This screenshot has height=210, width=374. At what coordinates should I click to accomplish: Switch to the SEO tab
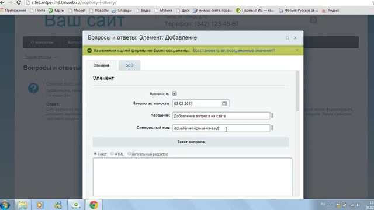click(x=130, y=65)
